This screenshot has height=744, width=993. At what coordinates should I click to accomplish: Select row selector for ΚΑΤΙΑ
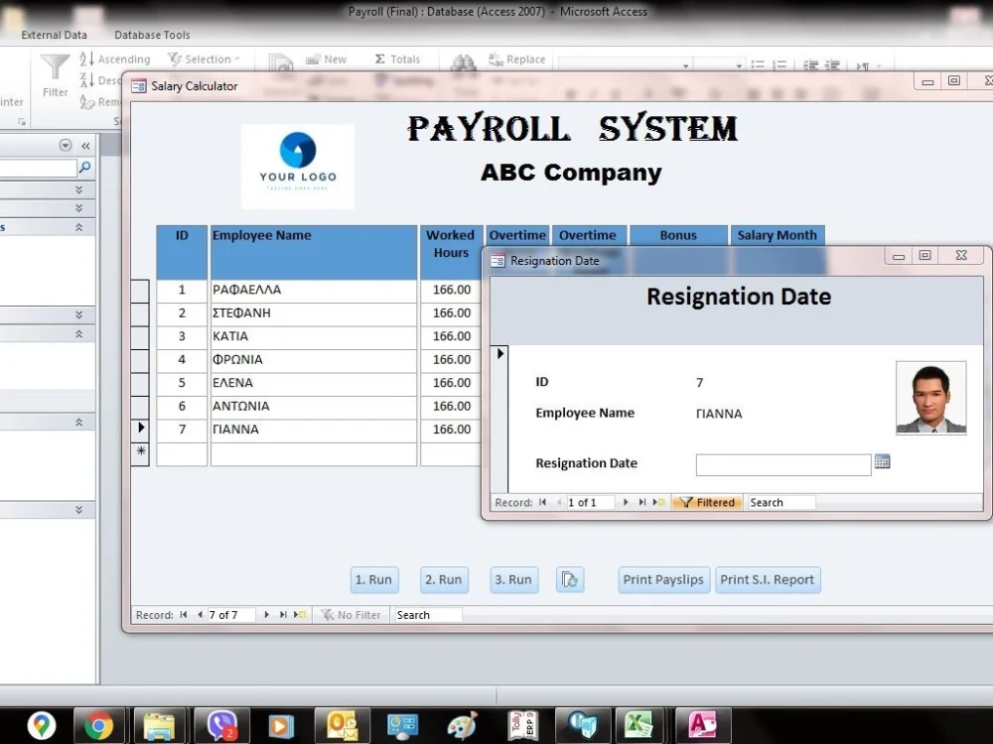coord(140,338)
